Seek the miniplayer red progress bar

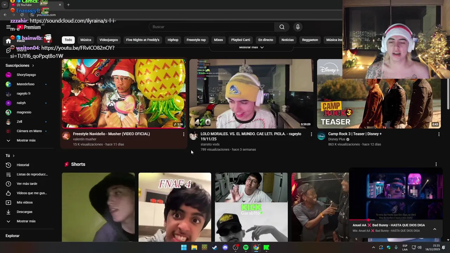(396, 220)
